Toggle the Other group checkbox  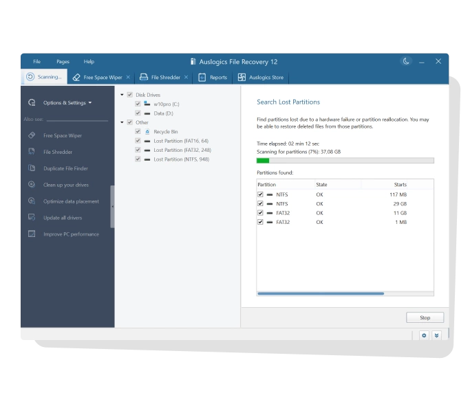click(x=130, y=122)
